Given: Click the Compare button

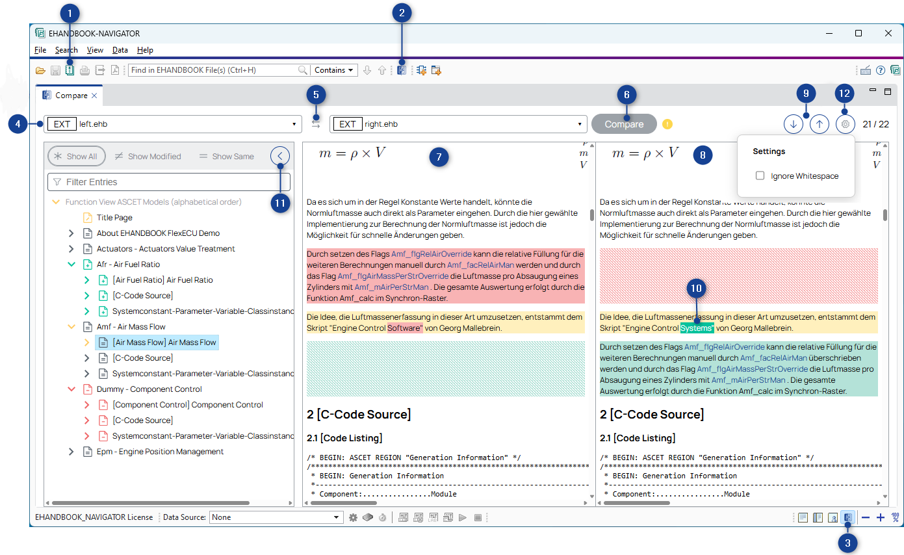Looking at the screenshot, I should click(624, 124).
